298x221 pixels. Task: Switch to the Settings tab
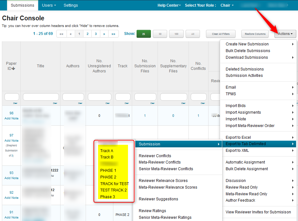(71, 5)
